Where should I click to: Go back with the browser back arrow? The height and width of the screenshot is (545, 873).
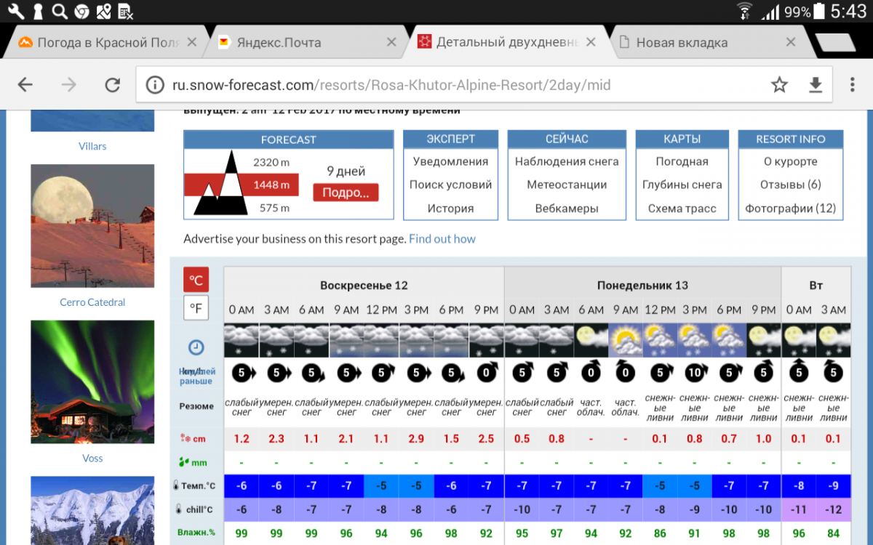(25, 85)
